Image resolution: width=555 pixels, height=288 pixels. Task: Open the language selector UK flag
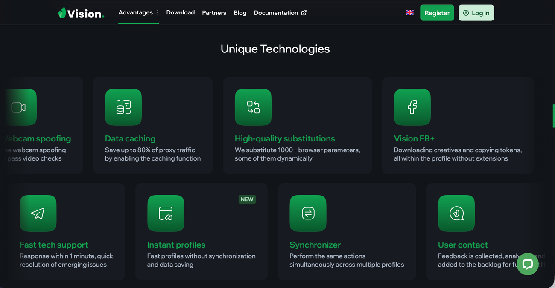coord(410,13)
